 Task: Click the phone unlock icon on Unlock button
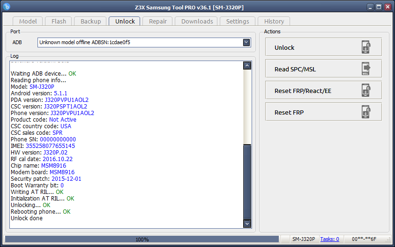coord(366,47)
